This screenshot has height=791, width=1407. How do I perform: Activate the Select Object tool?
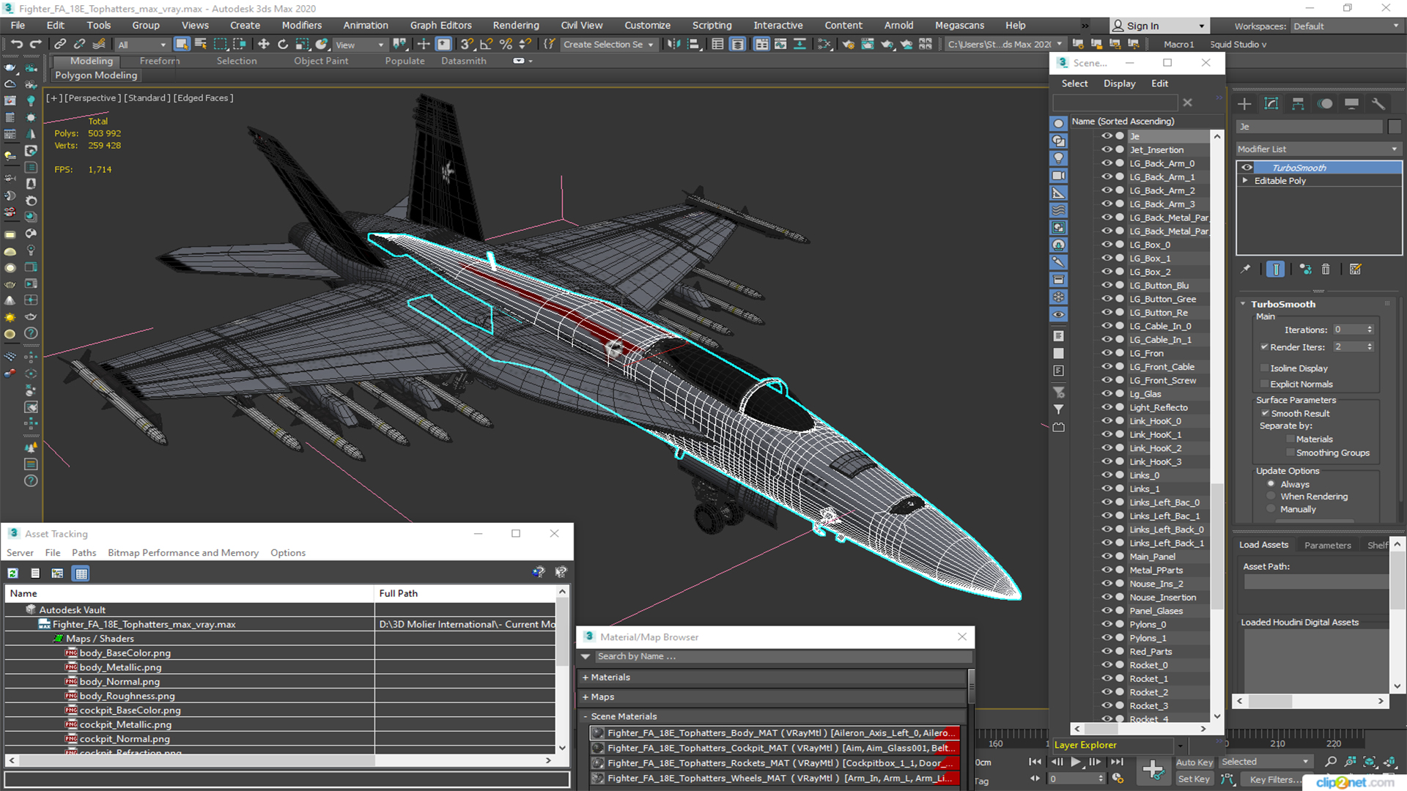pos(182,45)
